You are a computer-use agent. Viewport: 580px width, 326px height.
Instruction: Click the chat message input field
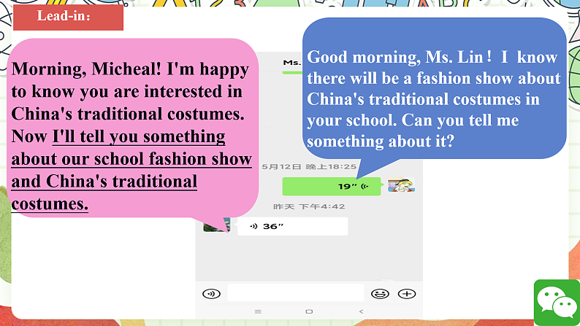pyautogui.click(x=296, y=292)
